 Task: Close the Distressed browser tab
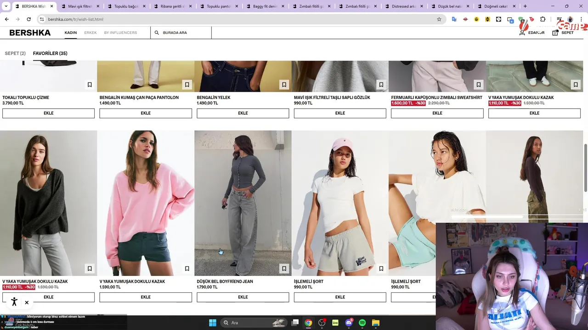click(x=421, y=6)
